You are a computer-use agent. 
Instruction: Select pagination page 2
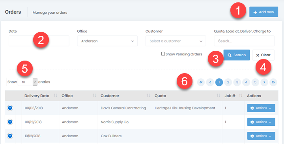click(x=228, y=82)
